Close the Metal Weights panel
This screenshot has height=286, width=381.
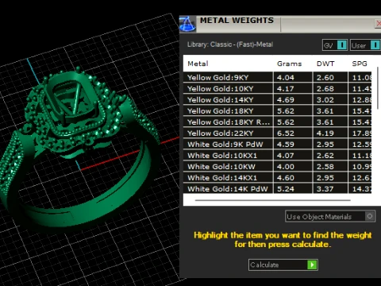click(x=378, y=24)
